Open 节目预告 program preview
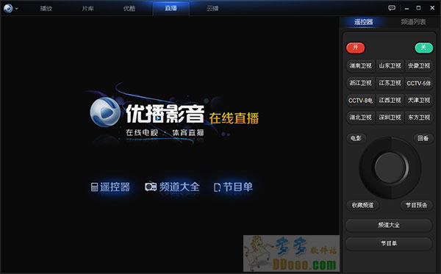441x274 pixels. point(416,205)
